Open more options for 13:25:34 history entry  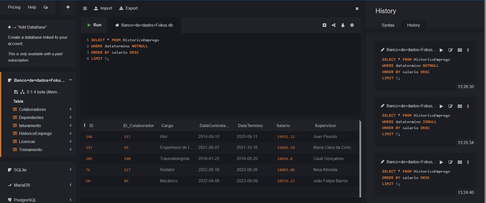(x=468, y=106)
